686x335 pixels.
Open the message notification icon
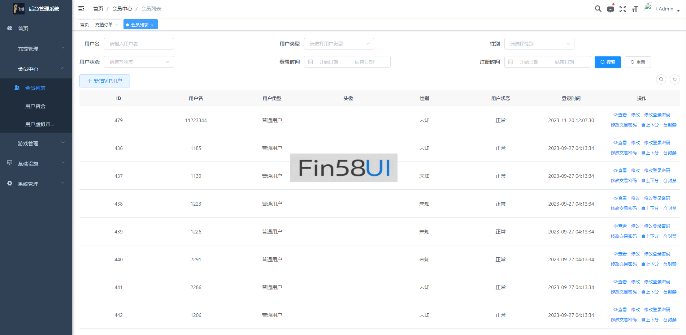point(610,9)
